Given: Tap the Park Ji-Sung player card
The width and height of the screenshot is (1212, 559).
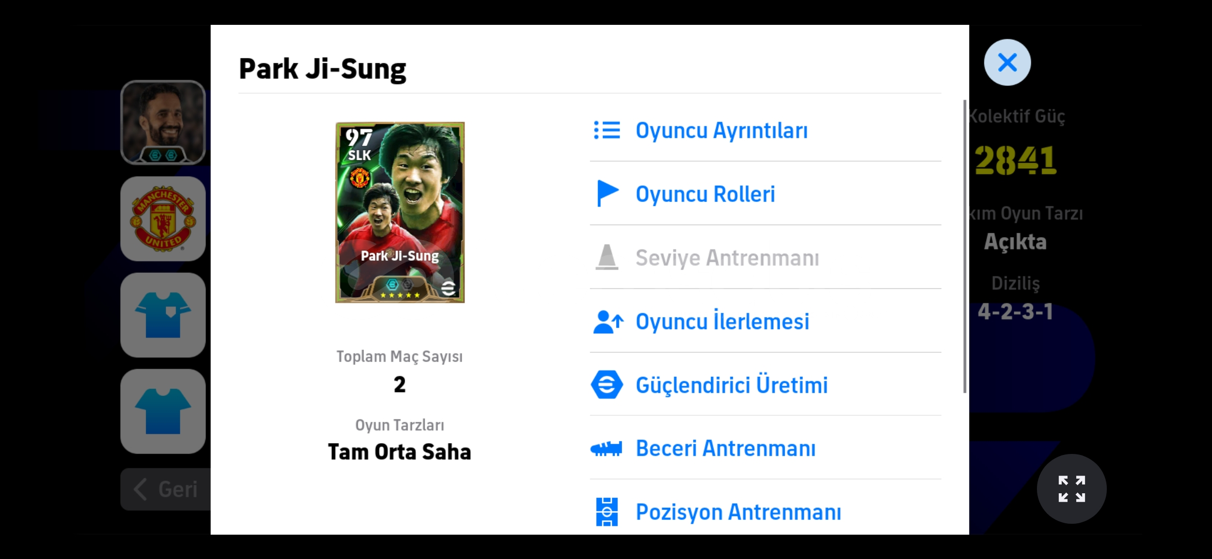Looking at the screenshot, I should (x=400, y=212).
